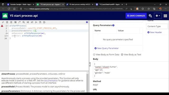This screenshot has width=169, height=95.
Task: Click the processParameters line in editor
Action: coord(49,31)
